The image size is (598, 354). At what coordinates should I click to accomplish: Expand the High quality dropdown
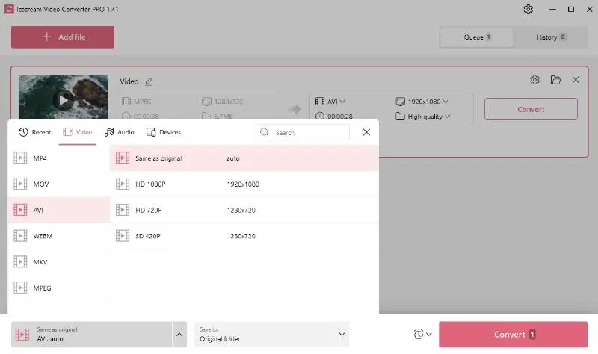click(422, 117)
